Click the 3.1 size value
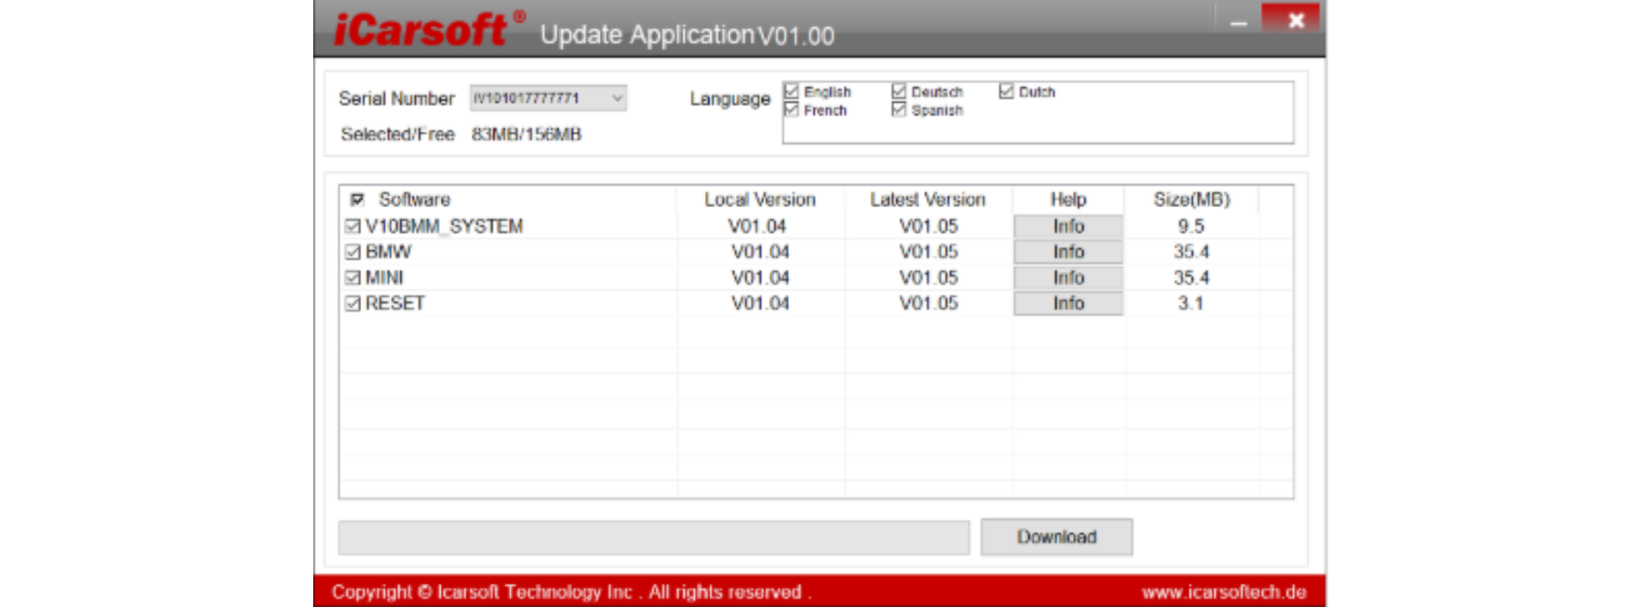This screenshot has height=607, width=1643. click(x=1190, y=303)
